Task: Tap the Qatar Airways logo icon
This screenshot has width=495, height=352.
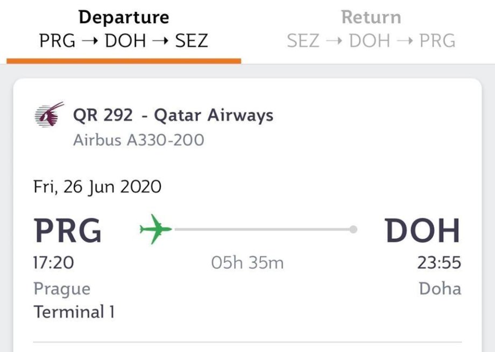Action: [x=49, y=114]
